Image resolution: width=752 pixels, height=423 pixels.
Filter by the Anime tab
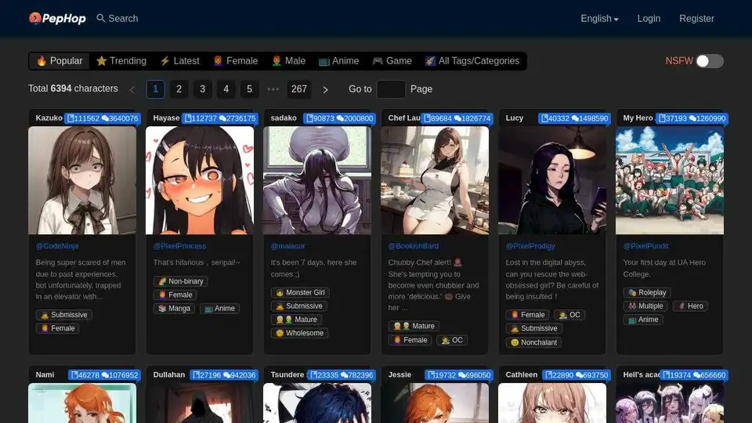[x=338, y=61]
